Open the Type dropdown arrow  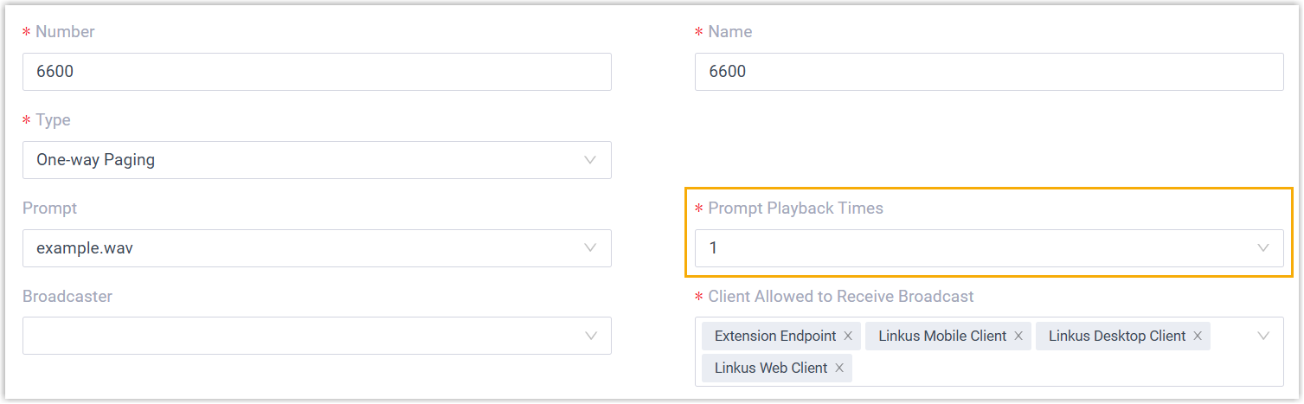(x=591, y=160)
